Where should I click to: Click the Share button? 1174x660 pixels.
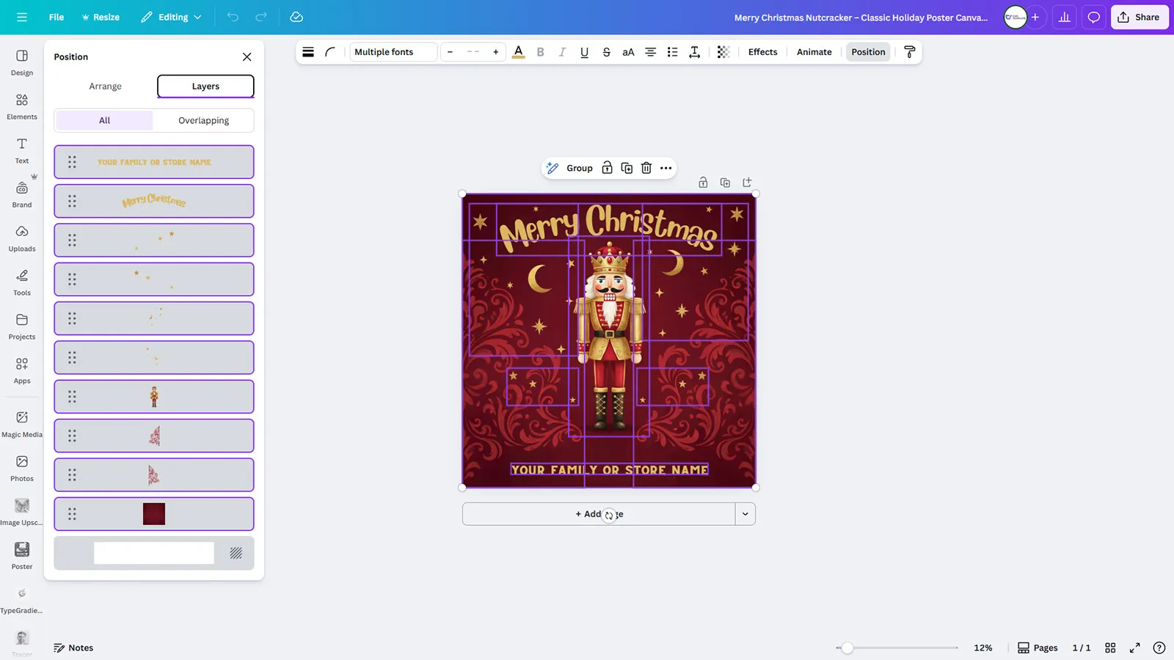point(1140,17)
